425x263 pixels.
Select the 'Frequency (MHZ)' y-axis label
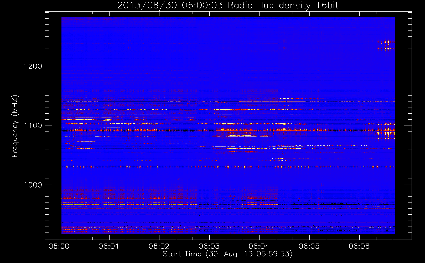[x=15, y=126]
